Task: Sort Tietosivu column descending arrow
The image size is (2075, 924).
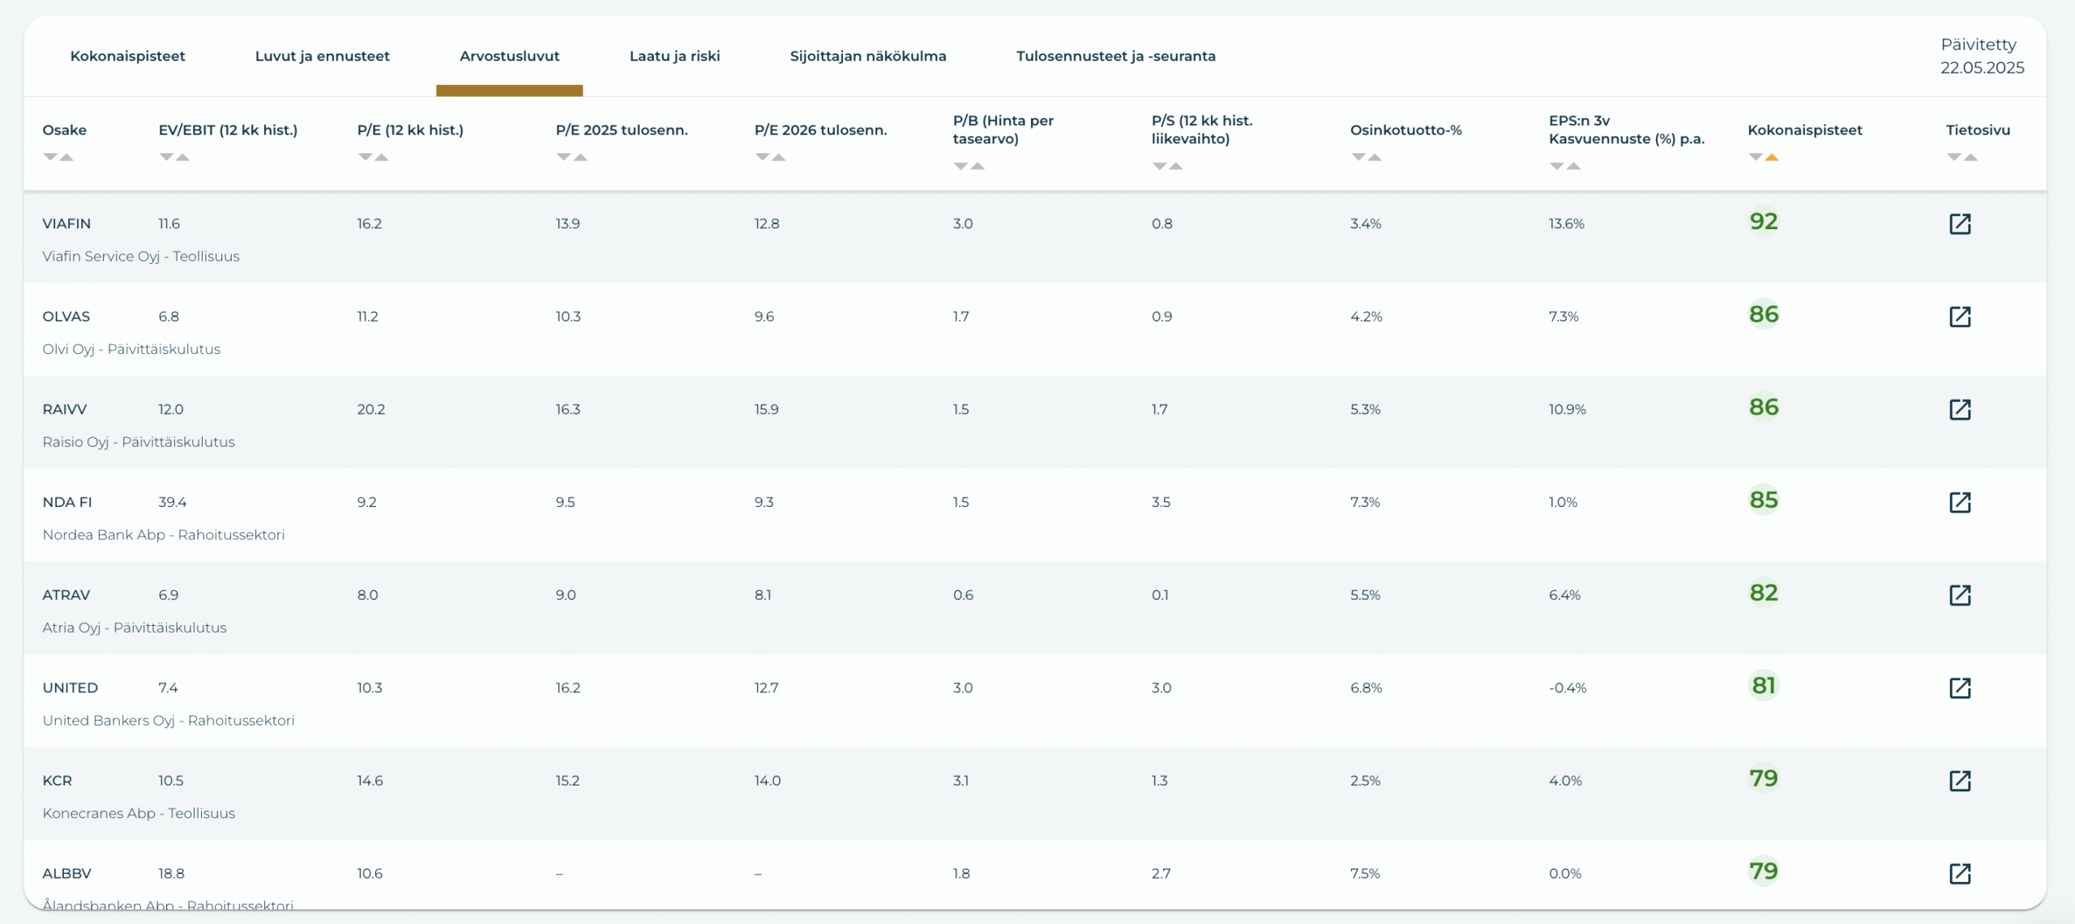Action: point(1953,157)
